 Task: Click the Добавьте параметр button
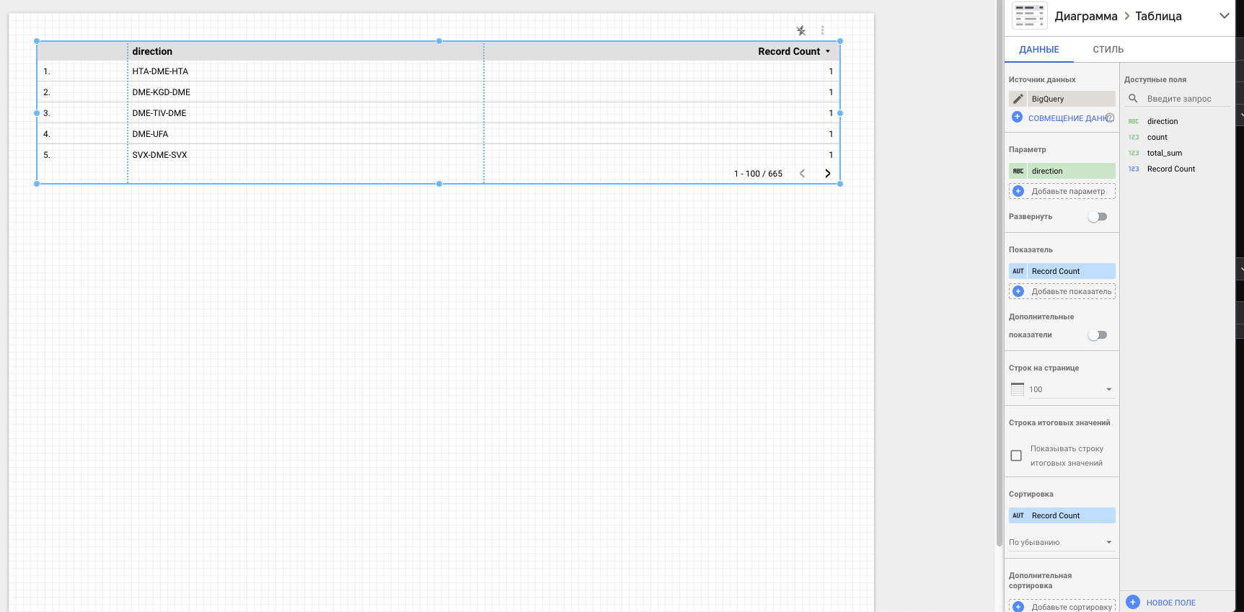(x=1062, y=191)
